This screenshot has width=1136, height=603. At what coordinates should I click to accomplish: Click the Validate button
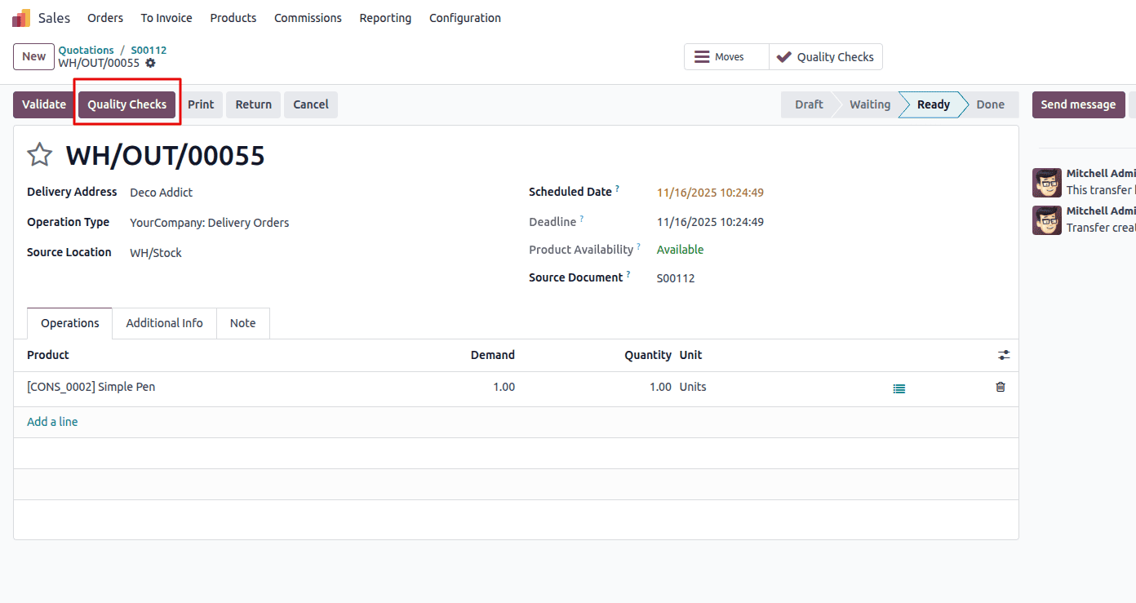[43, 104]
